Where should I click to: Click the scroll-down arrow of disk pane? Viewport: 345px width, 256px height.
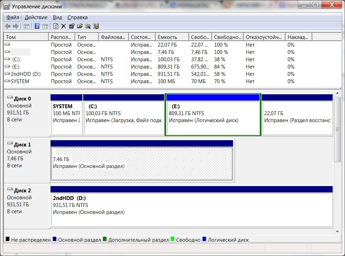[337, 231]
